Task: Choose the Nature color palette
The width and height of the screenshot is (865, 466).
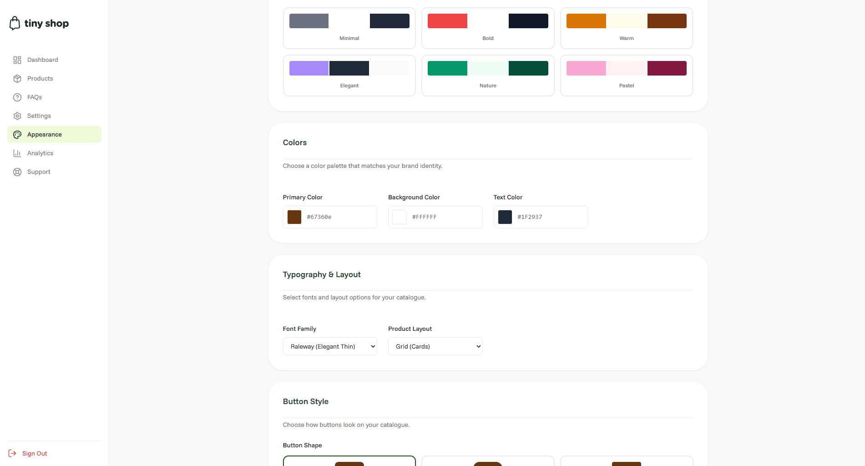Action: pos(487,75)
